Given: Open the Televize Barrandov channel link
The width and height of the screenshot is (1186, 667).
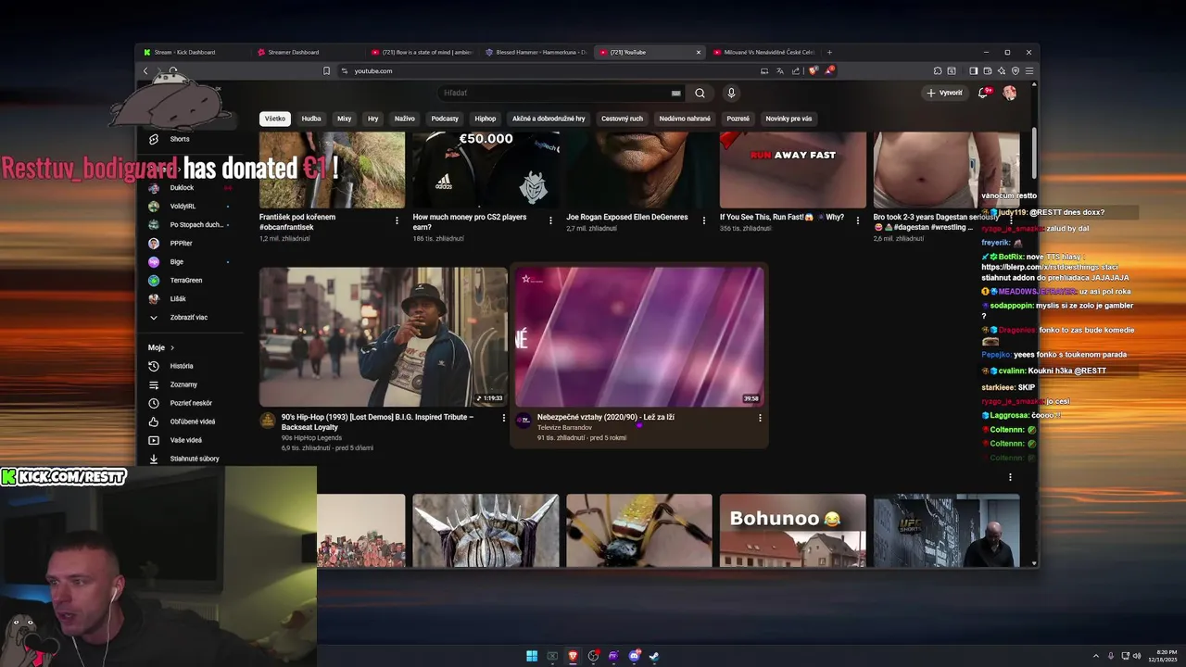Looking at the screenshot, I should (x=564, y=428).
